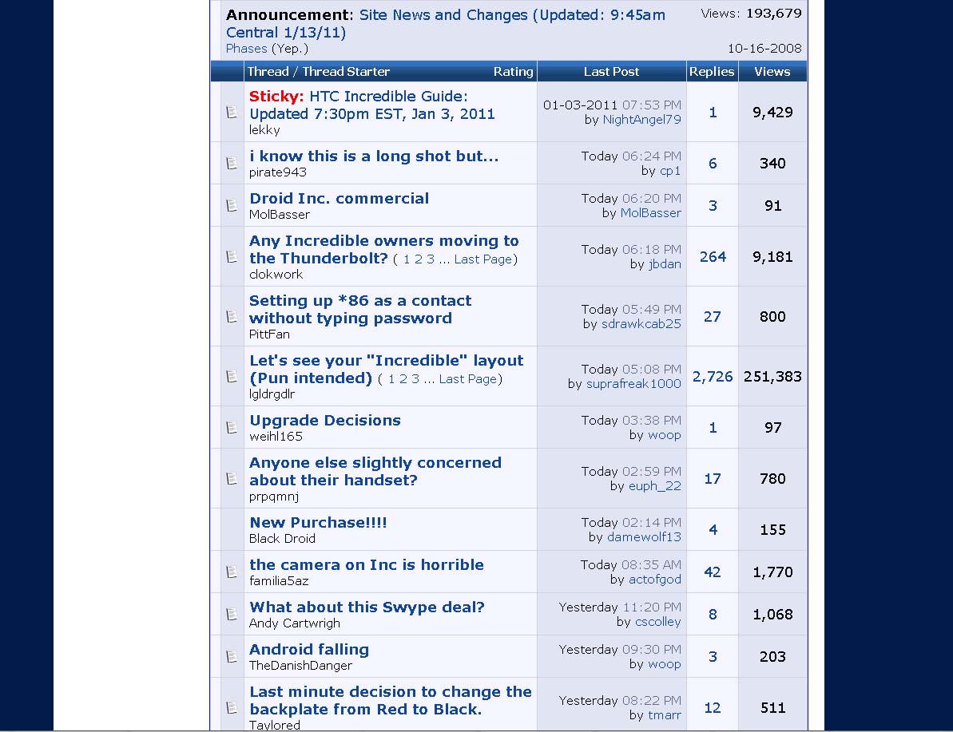Image resolution: width=953 pixels, height=732 pixels.
Task: Click the post icon beside Android falling thread
Action: point(232,657)
